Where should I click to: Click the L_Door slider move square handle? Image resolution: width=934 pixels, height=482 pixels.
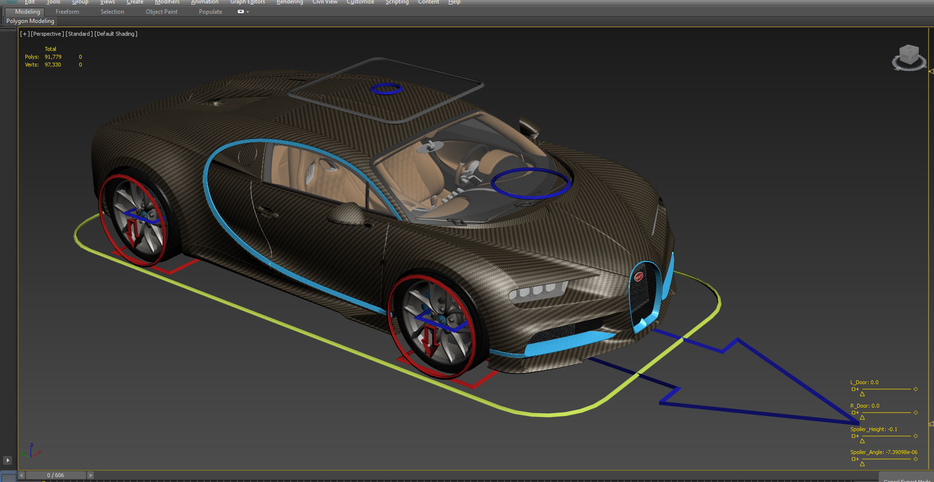[x=853, y=389]
